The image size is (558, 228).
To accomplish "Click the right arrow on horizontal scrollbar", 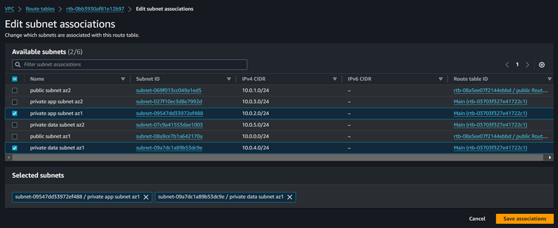I will [550, 157].
